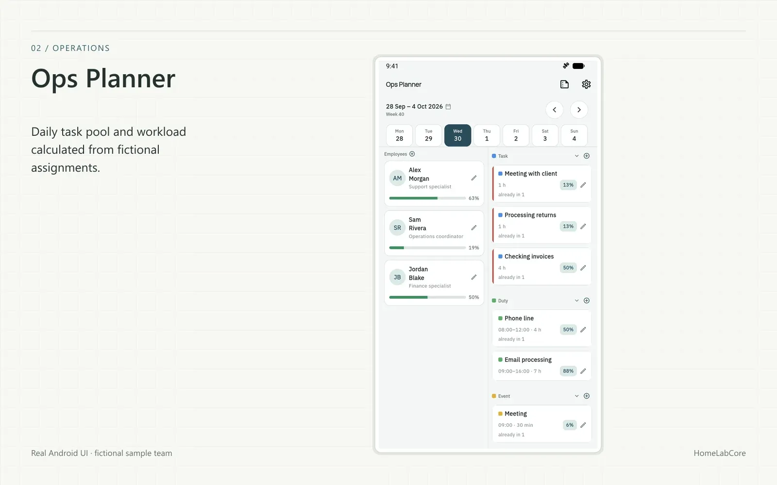Click Alex Morgan's 63% workload bar

(x=427, y=198)
